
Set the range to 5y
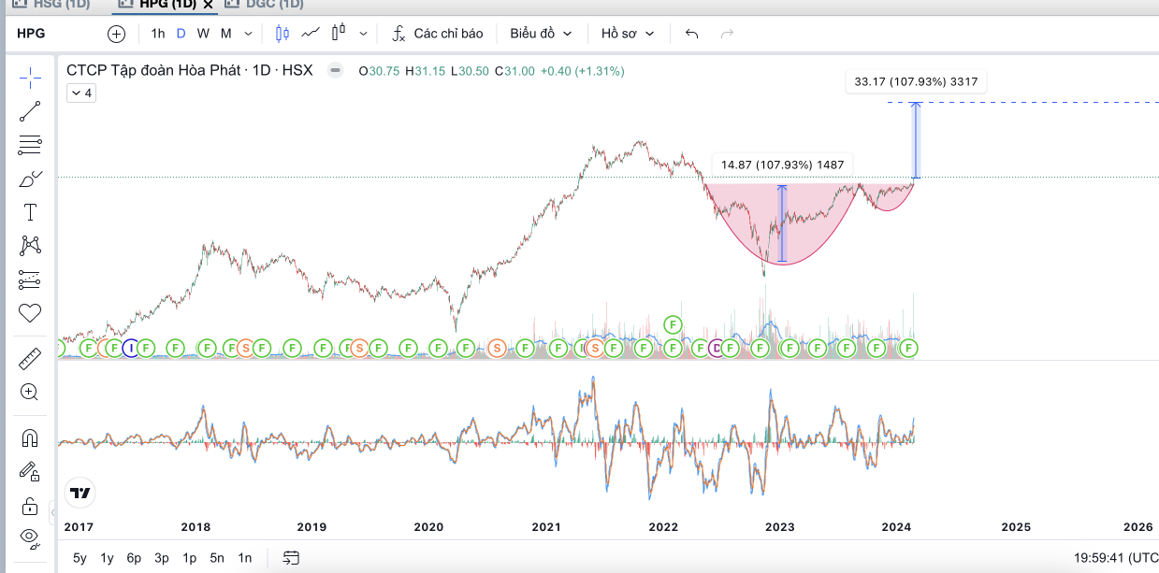(80, 558)
